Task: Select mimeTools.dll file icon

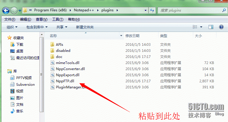Action: 52,63
